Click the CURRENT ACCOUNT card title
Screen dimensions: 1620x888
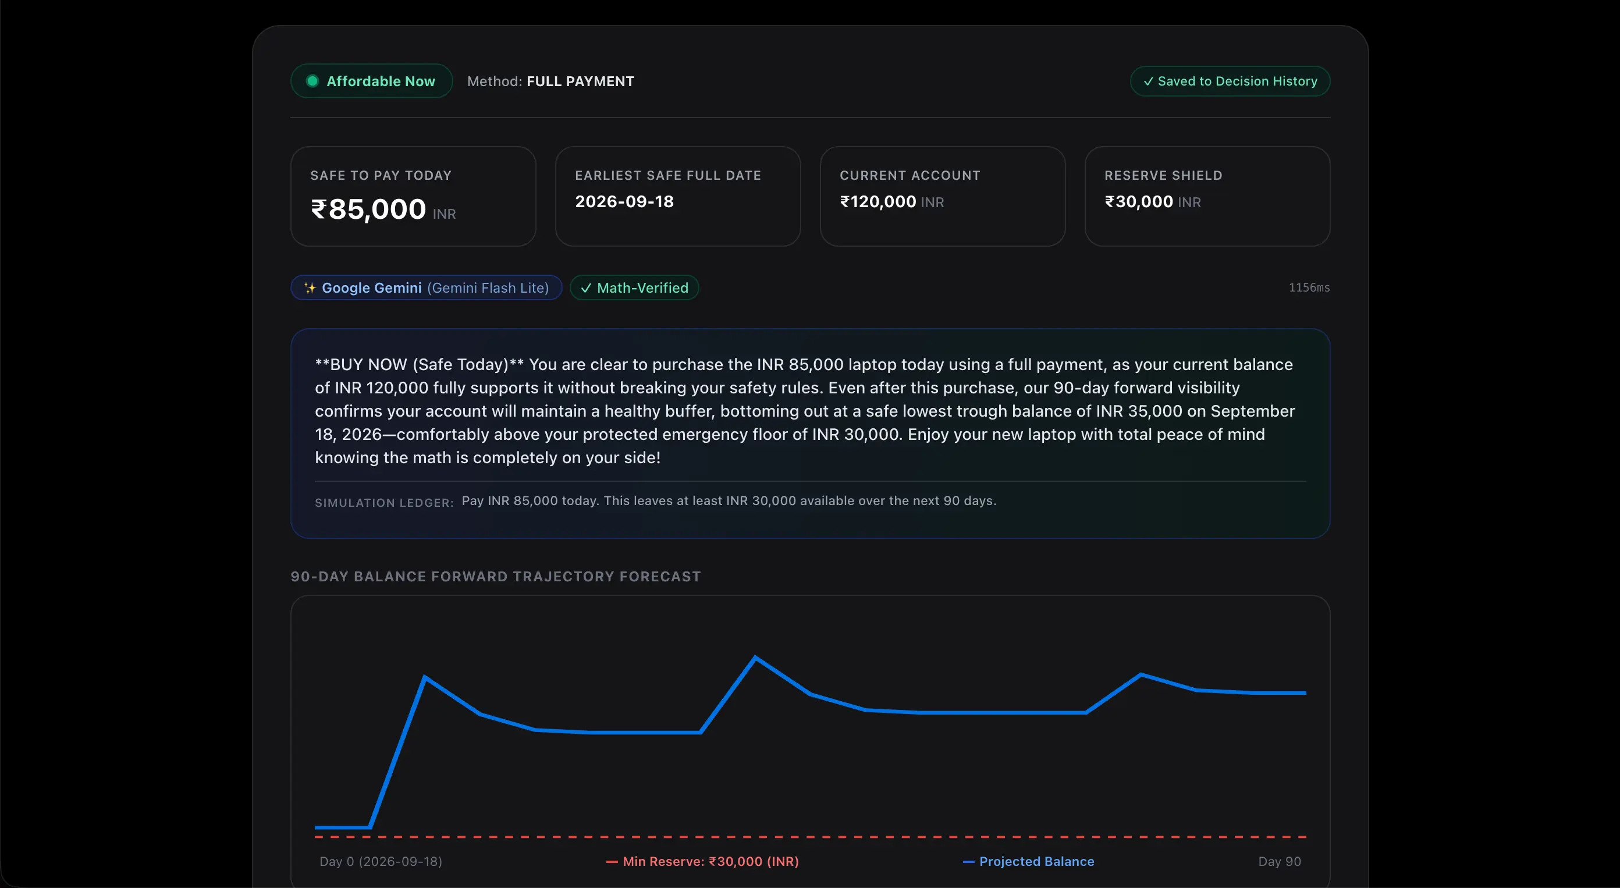[910, 176]
